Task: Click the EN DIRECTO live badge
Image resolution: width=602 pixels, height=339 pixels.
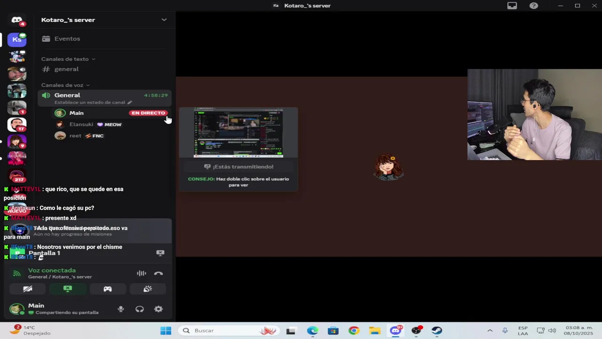Action: click(x=148, y=113)
